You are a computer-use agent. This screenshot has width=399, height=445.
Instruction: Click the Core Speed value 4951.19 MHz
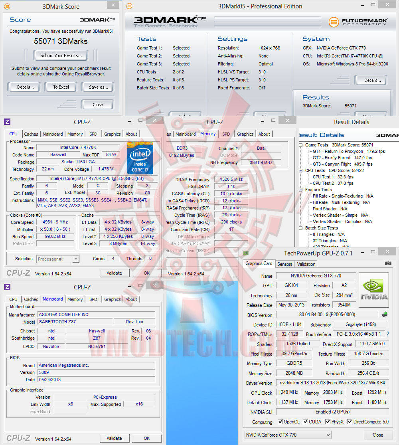tap(55, 222)
